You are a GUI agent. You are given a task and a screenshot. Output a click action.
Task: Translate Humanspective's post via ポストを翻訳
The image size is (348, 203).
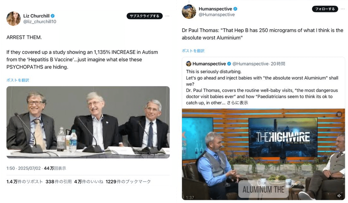tap(193, 51)
